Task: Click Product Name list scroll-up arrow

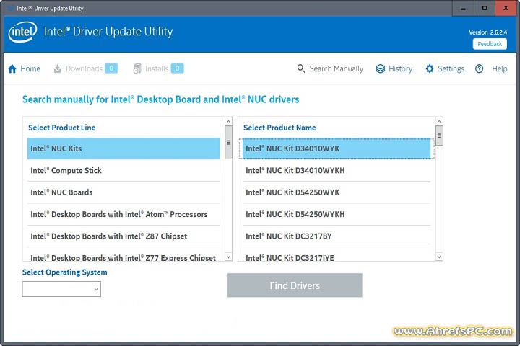Action: [439, 122]
